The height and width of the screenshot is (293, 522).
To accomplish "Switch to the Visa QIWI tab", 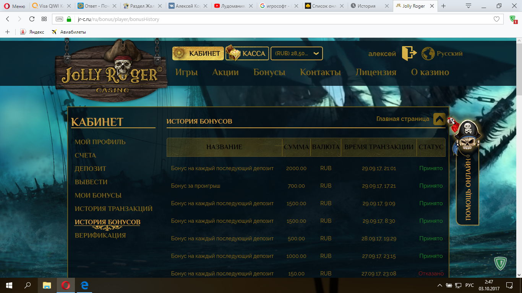I will [x=51, y=6].
